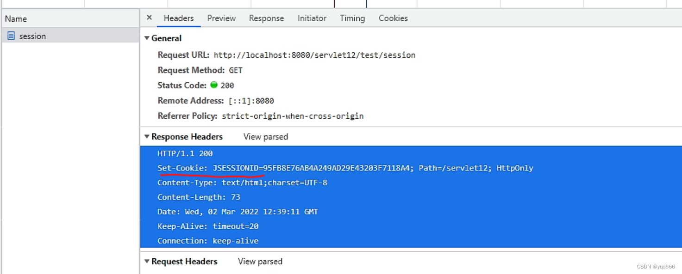The height and width of the screenshot is (274, 682).
Task: Select the session request row
Action: [x=70, y=36]
